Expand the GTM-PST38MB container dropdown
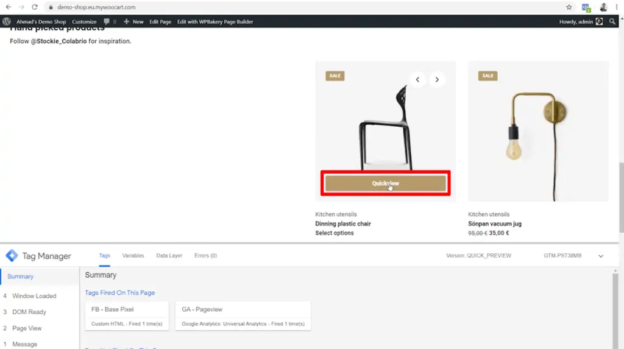Image resolution: width=624 pixels, height=349 pixels. tap(601, 256)
